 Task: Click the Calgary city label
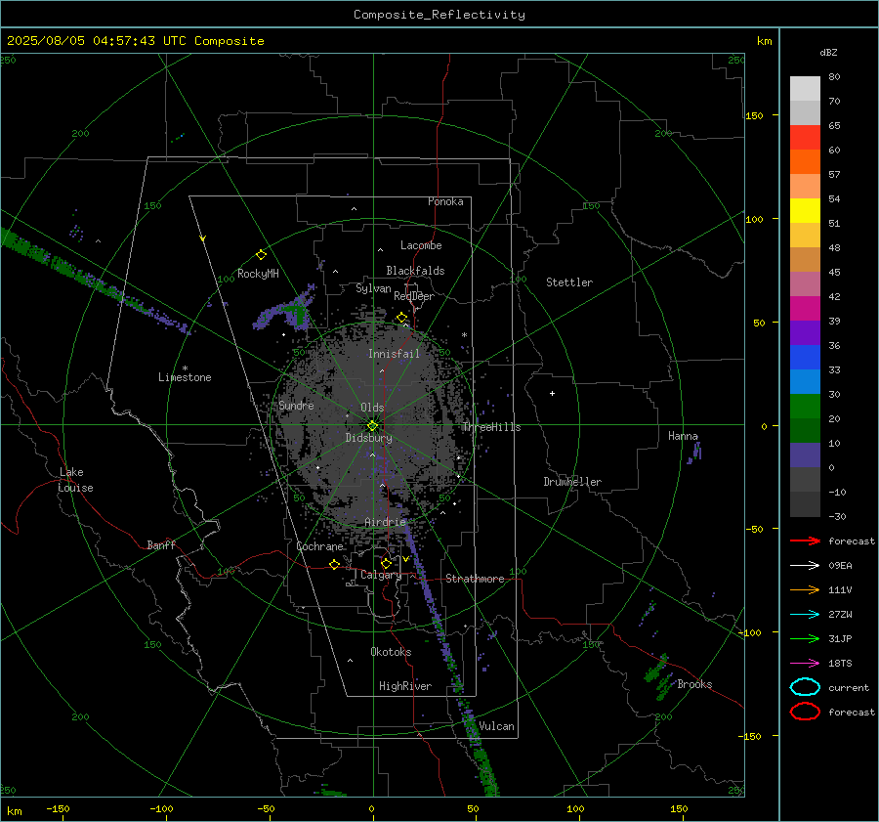pyautogui.click(x=381, y=575)
